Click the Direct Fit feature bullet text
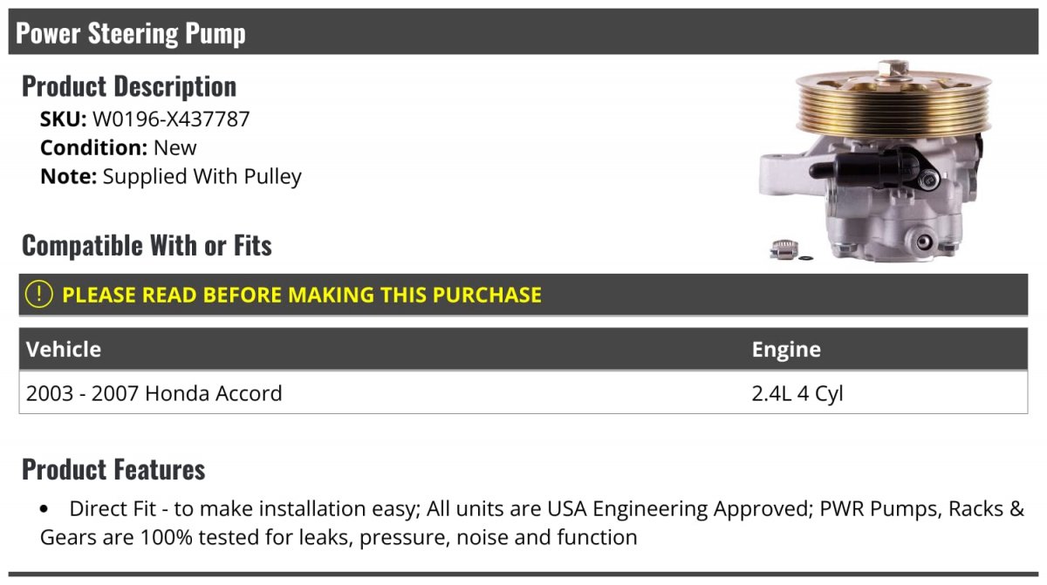The height and width of the screenshot is (585, 1047). pos(532,522)
